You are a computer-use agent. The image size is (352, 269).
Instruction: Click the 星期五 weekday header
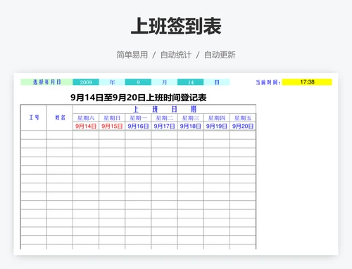(x=243, y=118)
